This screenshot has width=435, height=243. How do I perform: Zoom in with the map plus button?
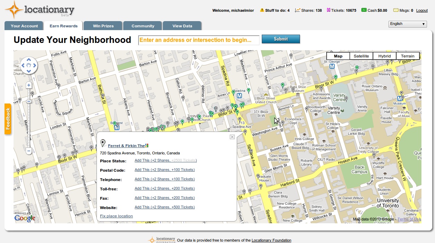click(x=29, y=85)
